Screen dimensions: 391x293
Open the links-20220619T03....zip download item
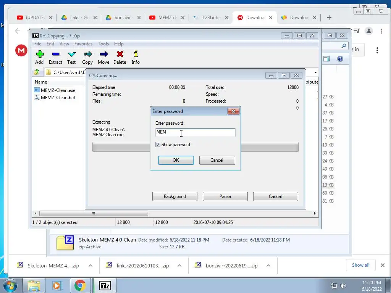(x=137, y=266)
